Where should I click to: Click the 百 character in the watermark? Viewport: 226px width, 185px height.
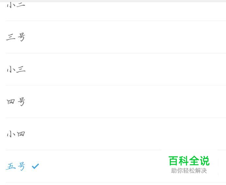173,161
